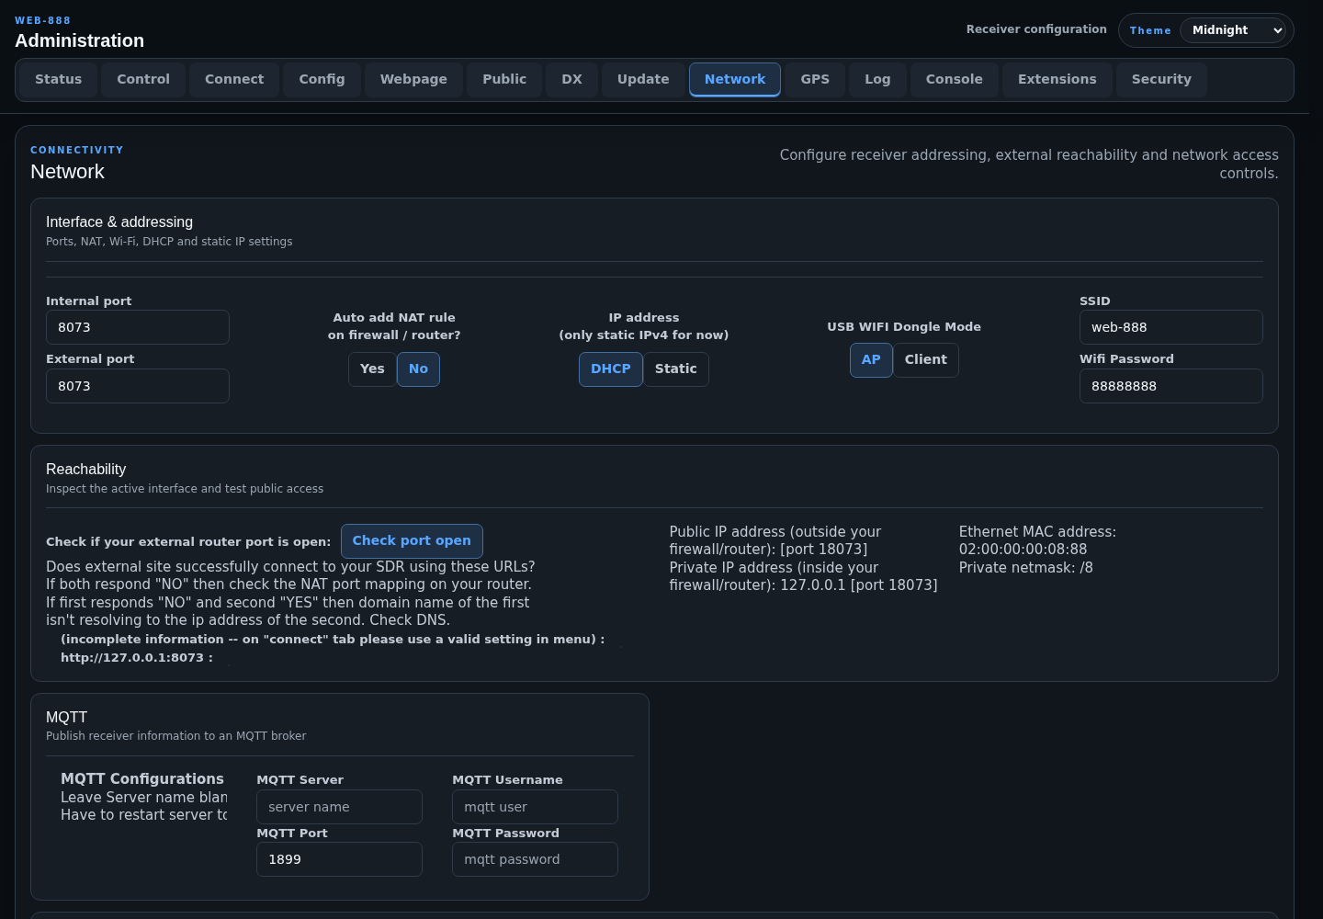Set USB WIFI dongle mode to AP
Viewport: 1323px width, 919px height.
pos(871,360)
